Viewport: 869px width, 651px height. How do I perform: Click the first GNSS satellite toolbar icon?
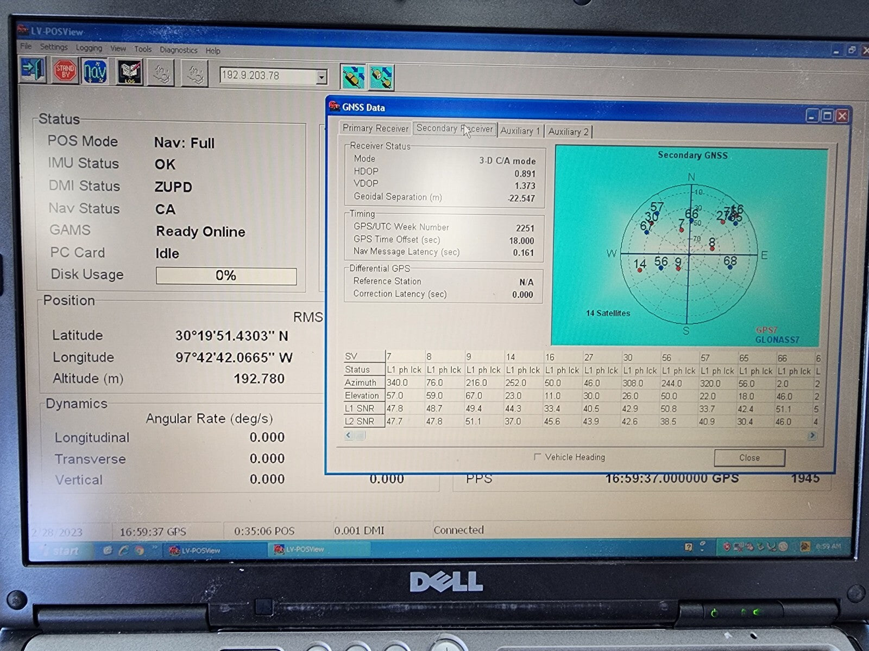(x=353, y=77)
